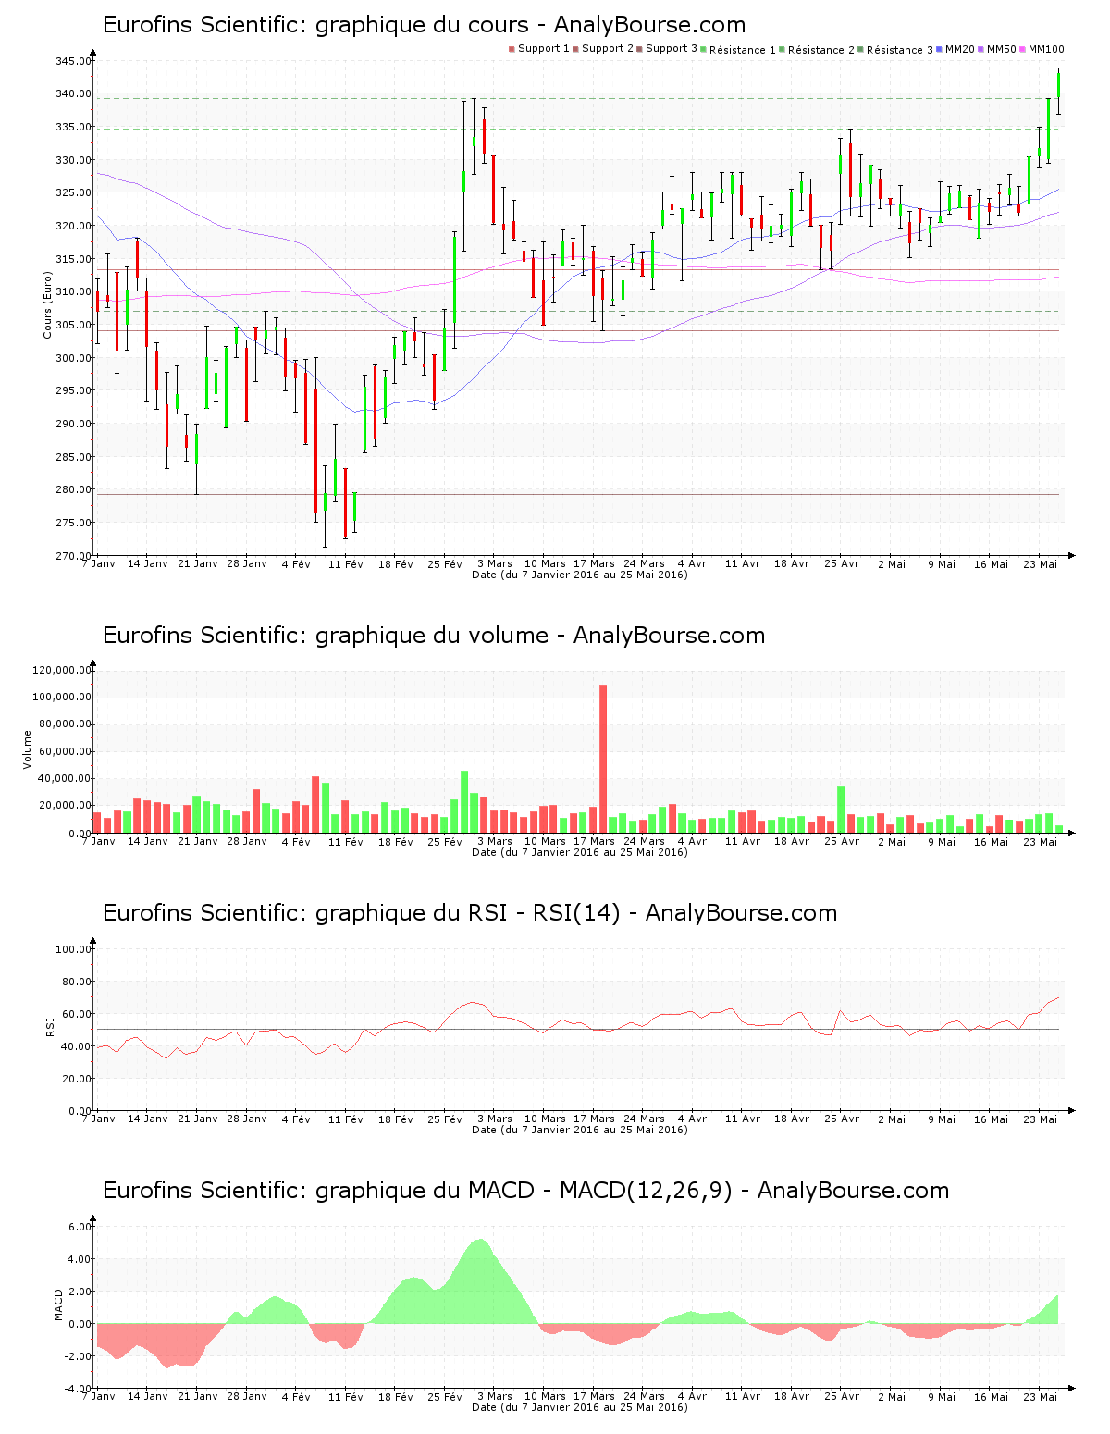This screenshot has width=1110, height=1434.
Task: Click the 280.00 price axis value
Action: [x=73, y=489]
